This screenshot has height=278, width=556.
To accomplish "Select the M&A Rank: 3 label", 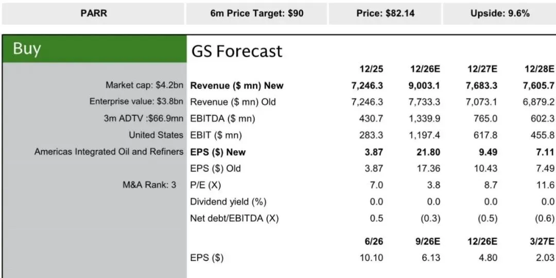I will (x=149, y=185).
